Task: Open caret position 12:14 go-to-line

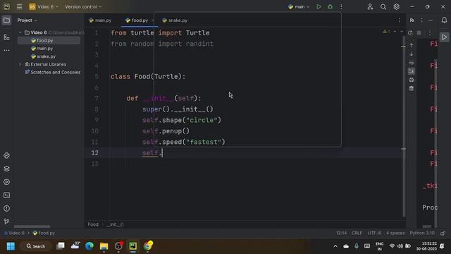Action: 341,233
